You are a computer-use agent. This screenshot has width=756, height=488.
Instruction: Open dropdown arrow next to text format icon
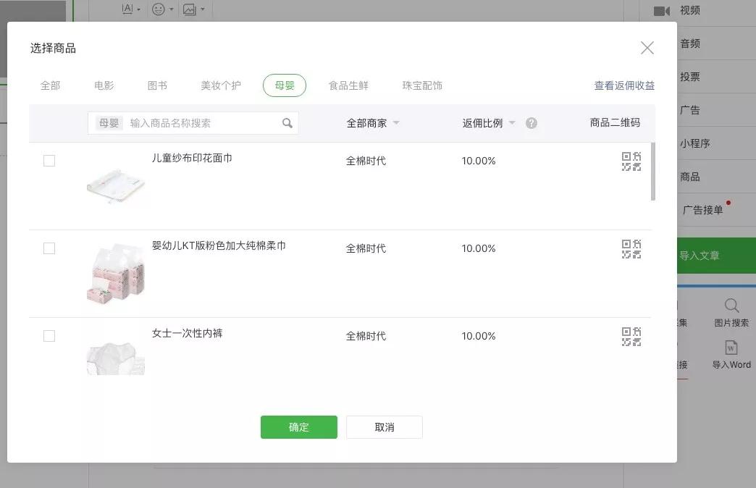138,9
